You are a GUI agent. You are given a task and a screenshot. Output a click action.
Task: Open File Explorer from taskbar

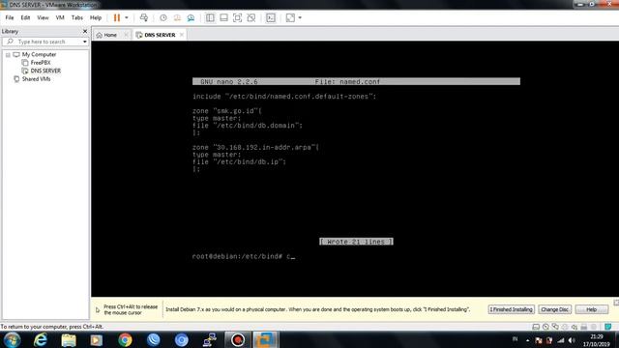tap(69, 339)
